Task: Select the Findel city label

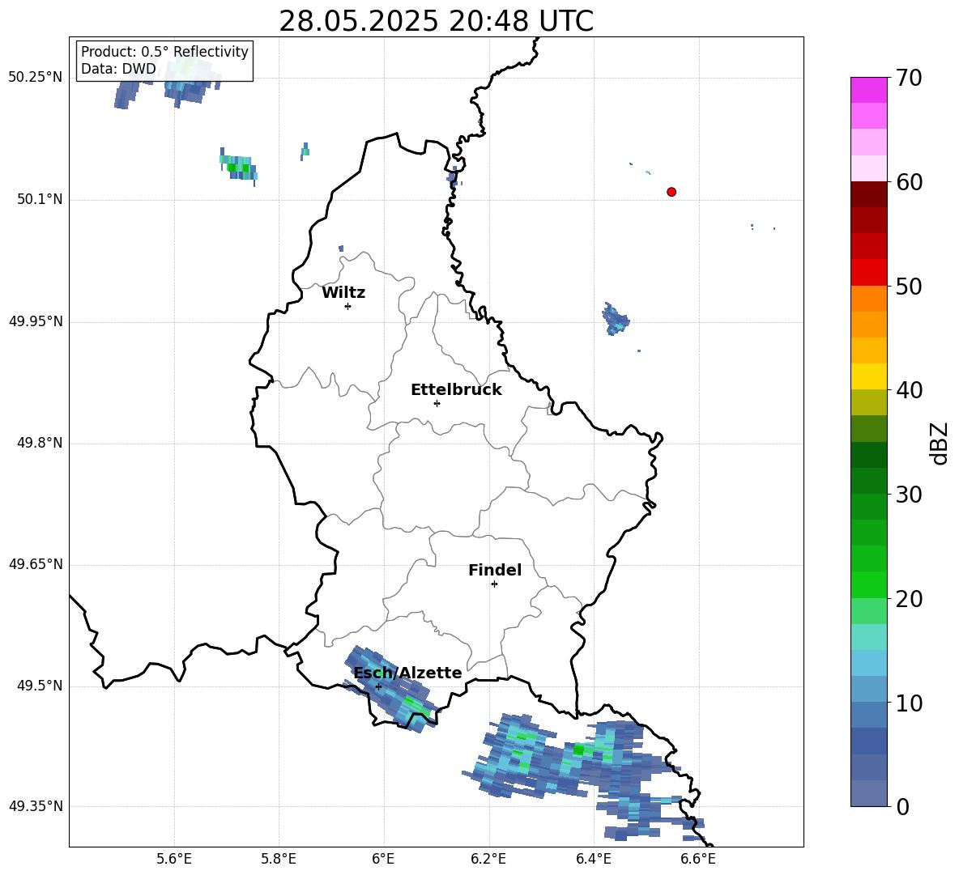Action: pos(495,570)
